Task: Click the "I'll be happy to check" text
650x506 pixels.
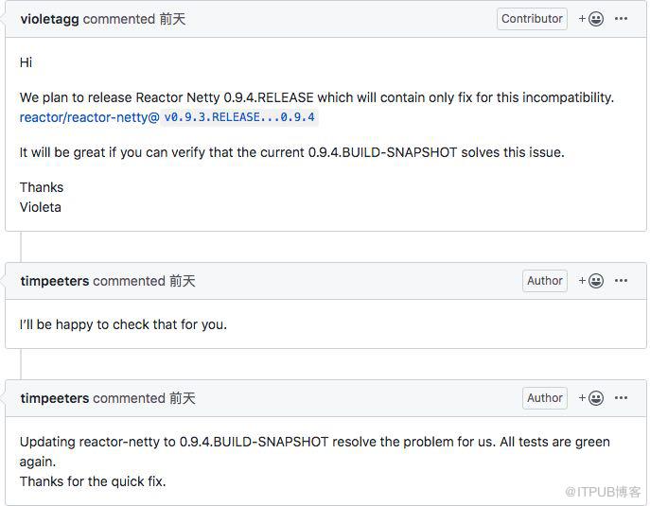Action: [x=123, y=324]
